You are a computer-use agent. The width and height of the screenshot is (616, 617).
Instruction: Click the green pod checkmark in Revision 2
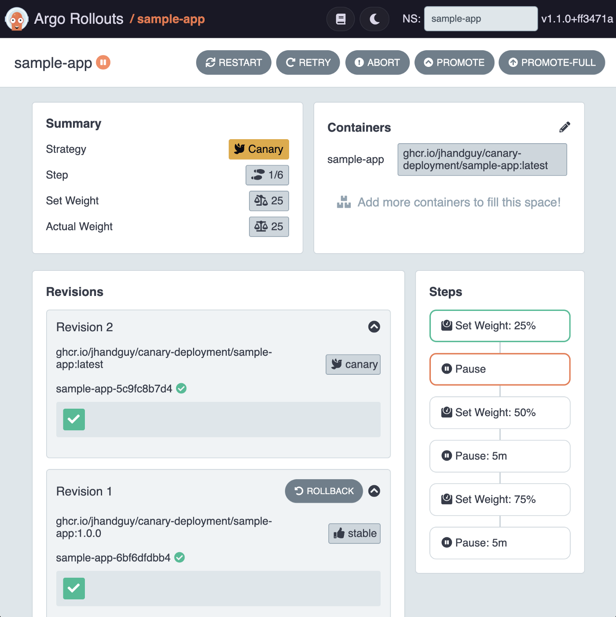(x=74, y=419)
